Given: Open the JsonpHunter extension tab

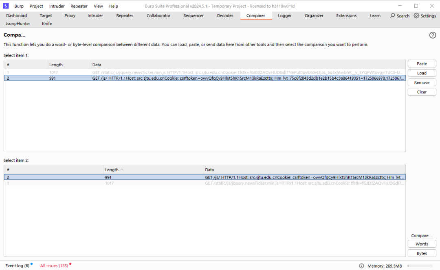Looking at the screenshot, I should point(18,24).
